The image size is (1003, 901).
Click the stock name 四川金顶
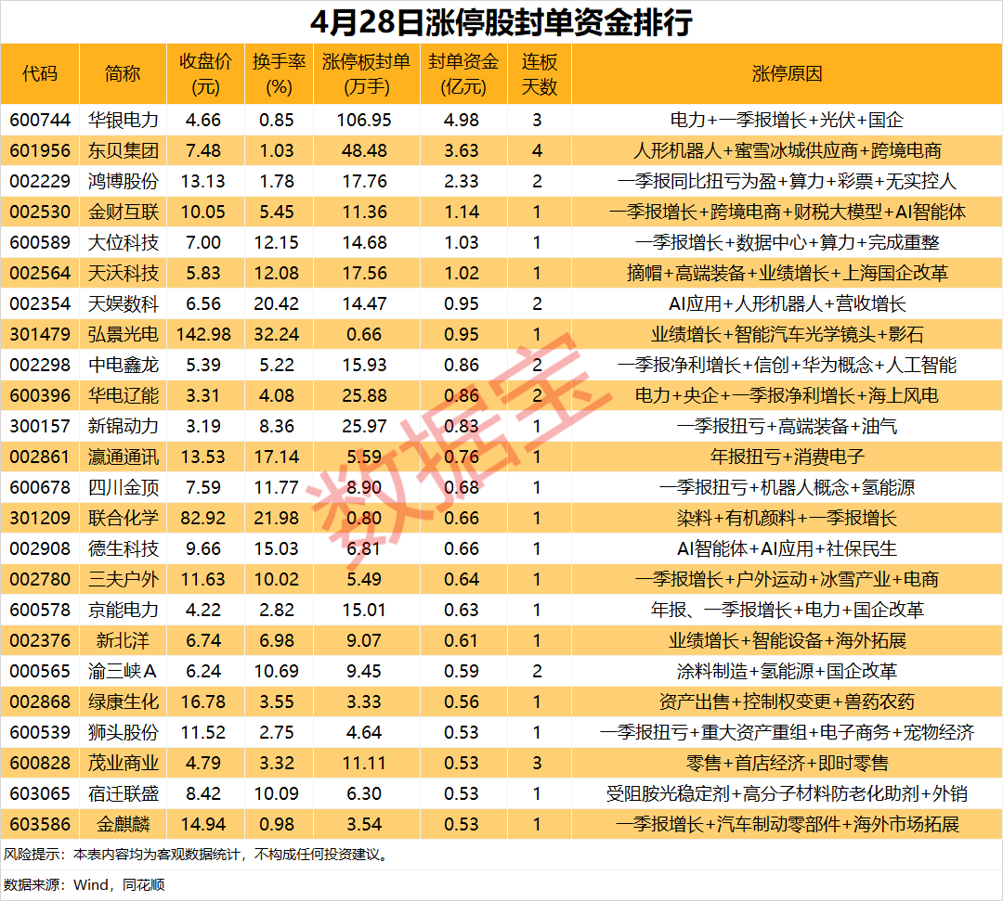pos(123,487)
